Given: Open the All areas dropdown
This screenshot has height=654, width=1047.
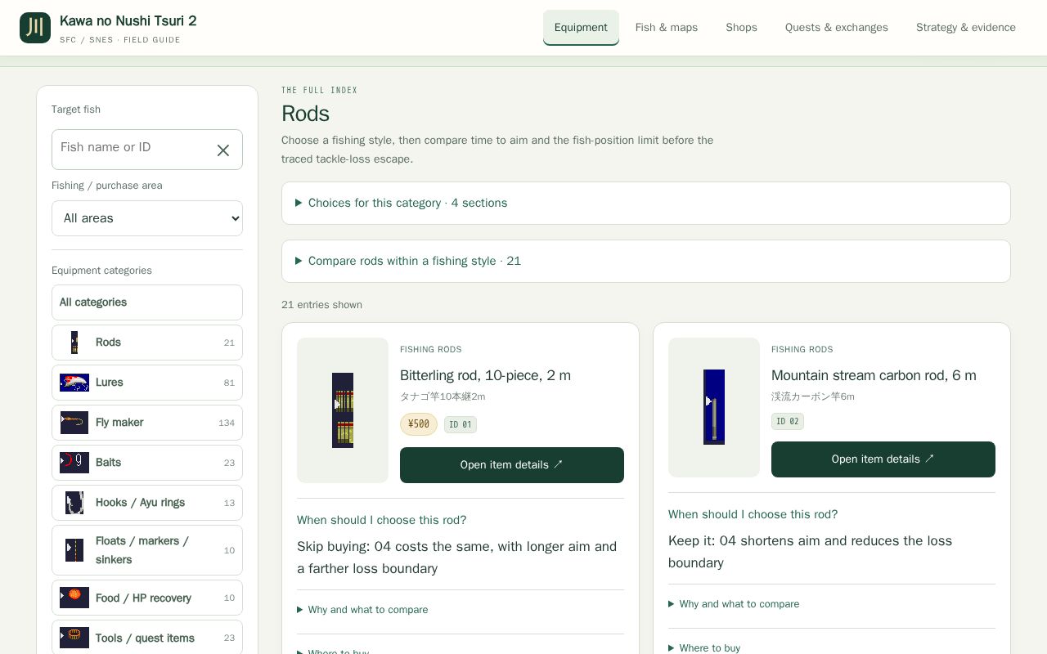Looking at the screenshot, I should pyautogui.click(x=147, y=218).
